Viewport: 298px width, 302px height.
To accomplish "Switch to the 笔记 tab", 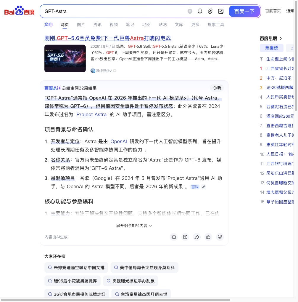I will [x=130, y=25].
